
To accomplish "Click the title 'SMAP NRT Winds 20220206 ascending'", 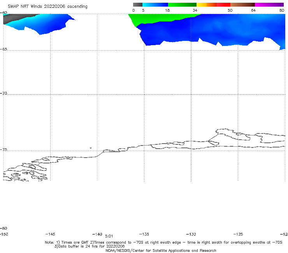I will [47, 6].
